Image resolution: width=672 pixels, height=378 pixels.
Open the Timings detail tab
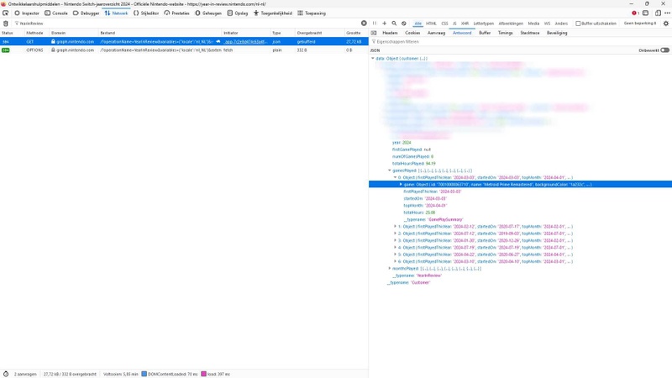pos(506,33)
